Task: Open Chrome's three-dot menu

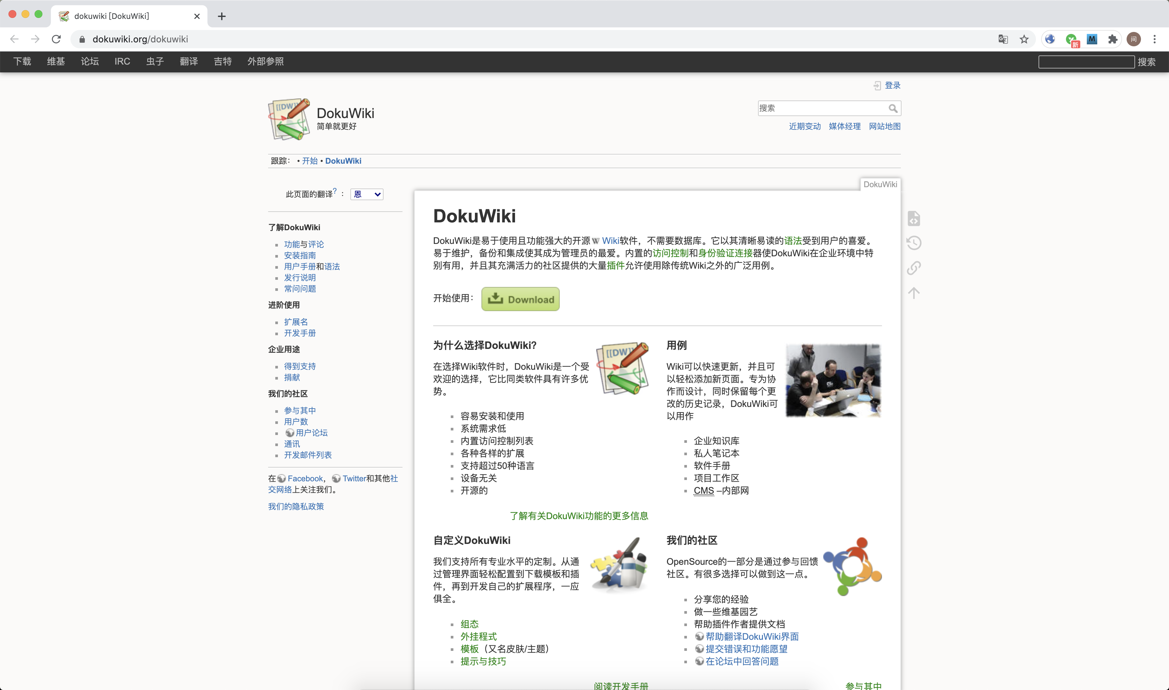Action: 1155,39
